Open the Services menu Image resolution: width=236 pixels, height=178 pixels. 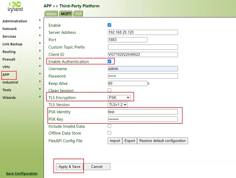[9, 37]
